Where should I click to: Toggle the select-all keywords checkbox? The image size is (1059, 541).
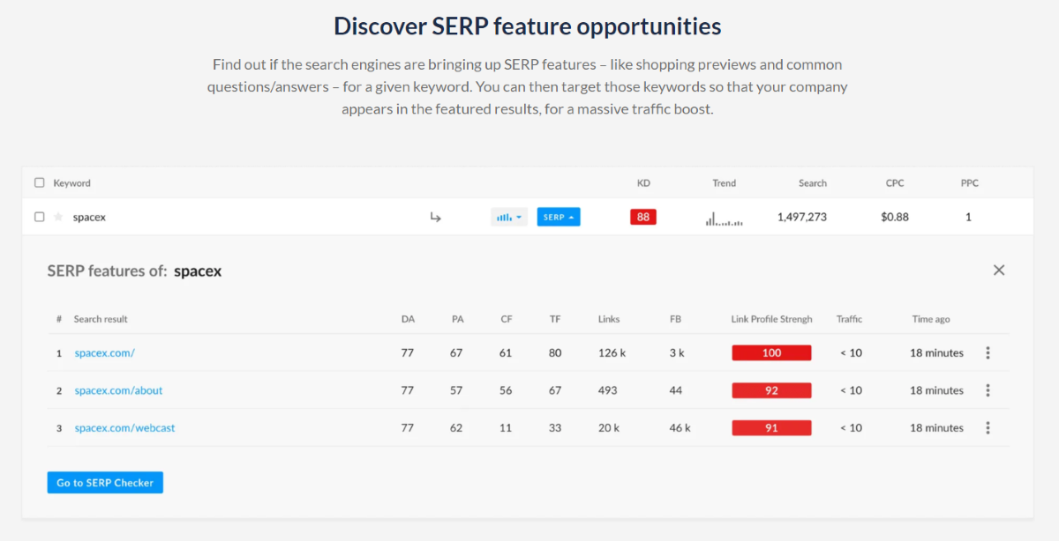click(39, 183)
